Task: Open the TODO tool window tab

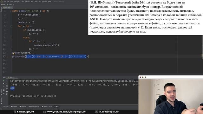Action: pos(6,107)
